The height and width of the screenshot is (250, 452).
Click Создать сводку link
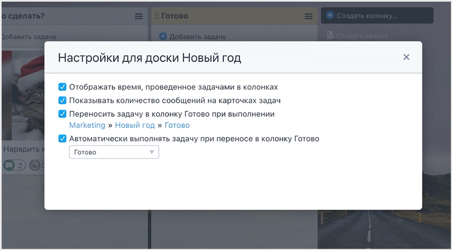[x=362, y=36]
